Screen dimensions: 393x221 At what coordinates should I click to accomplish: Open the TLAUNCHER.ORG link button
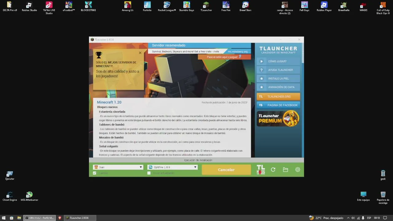pos(278,96)
